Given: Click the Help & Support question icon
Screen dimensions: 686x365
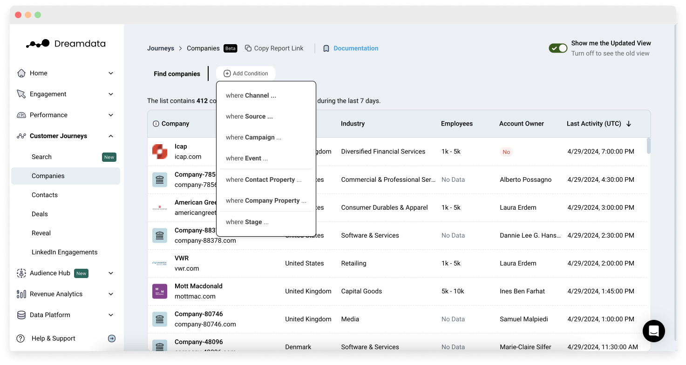Looking at the screenshot, I should tap(21, 338).
